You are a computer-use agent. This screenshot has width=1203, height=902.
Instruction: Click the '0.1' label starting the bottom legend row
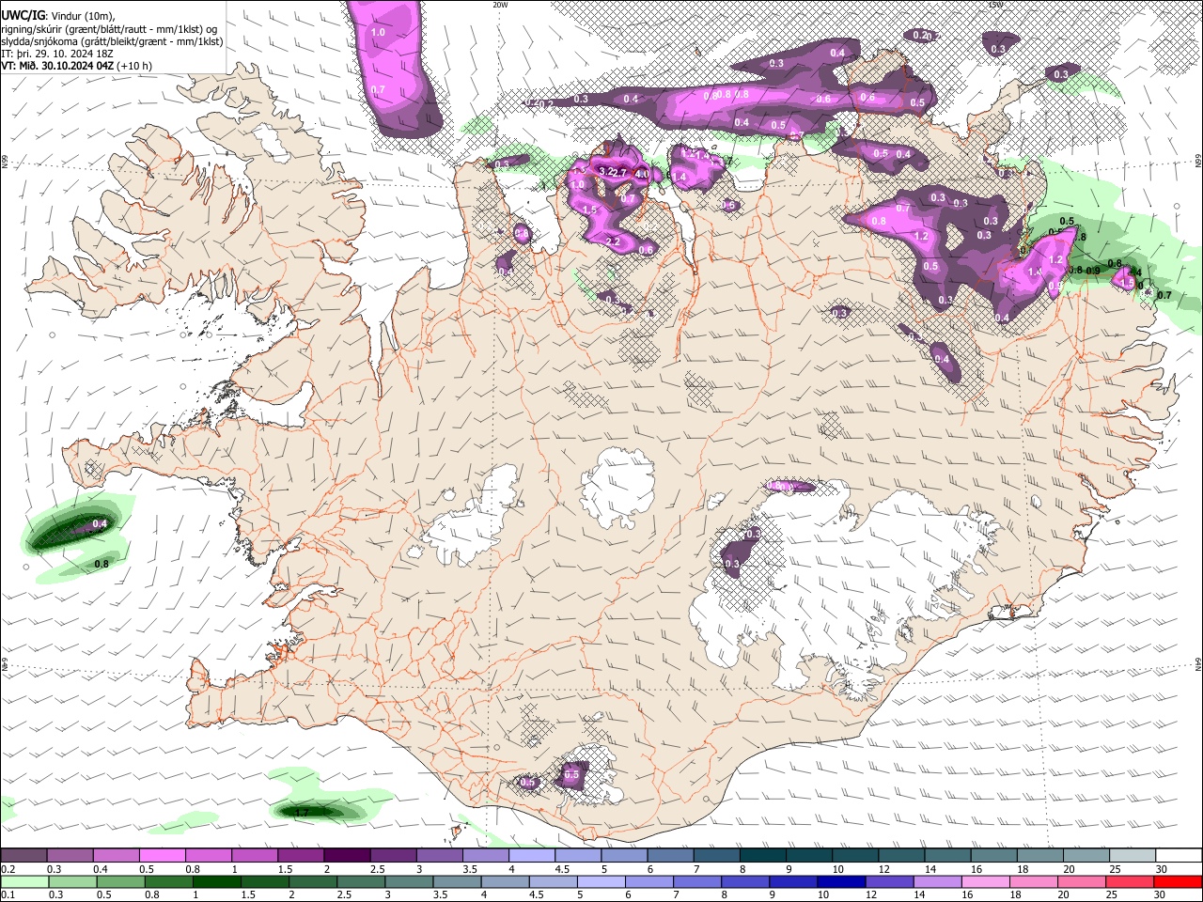(x=8, y=895)
